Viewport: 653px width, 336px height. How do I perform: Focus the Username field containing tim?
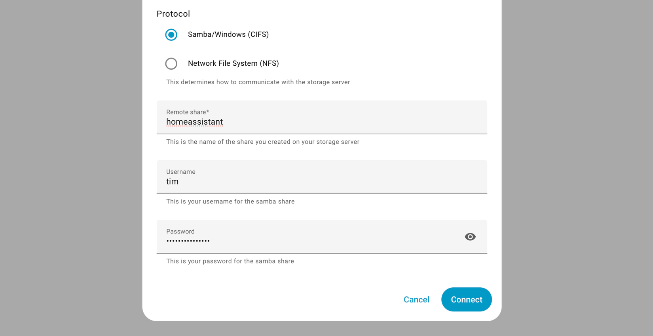(x=277, y=181)
